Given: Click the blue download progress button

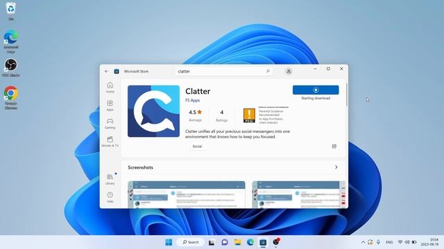Looking at the screenshot, I should [x=316, y=90].
